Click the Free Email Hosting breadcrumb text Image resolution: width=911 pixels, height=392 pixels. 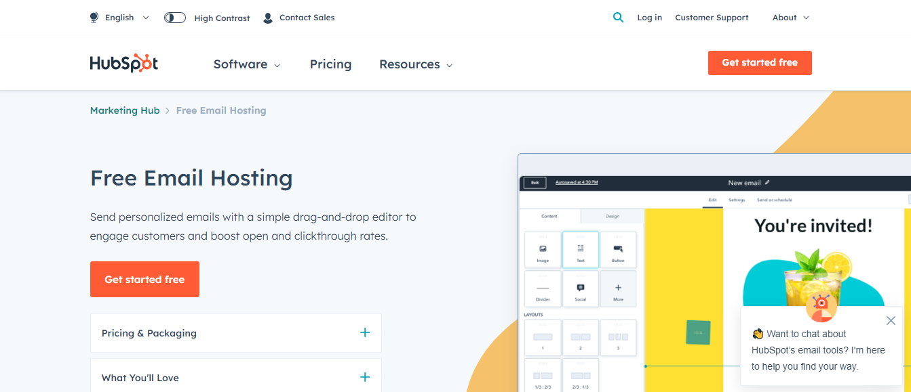point(221,110)
